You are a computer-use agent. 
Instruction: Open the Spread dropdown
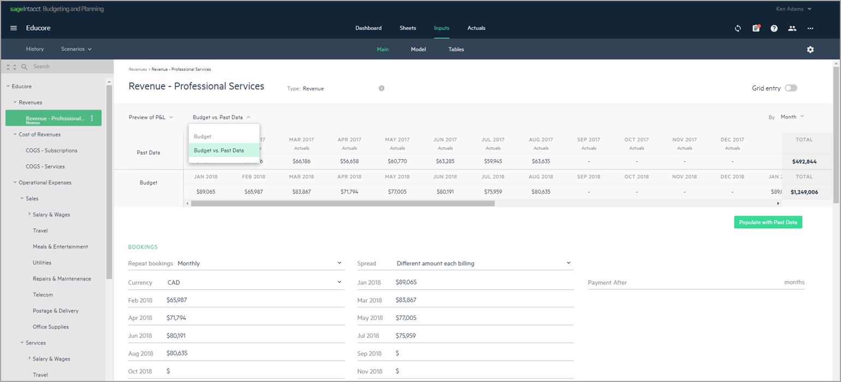coord(465,264)
